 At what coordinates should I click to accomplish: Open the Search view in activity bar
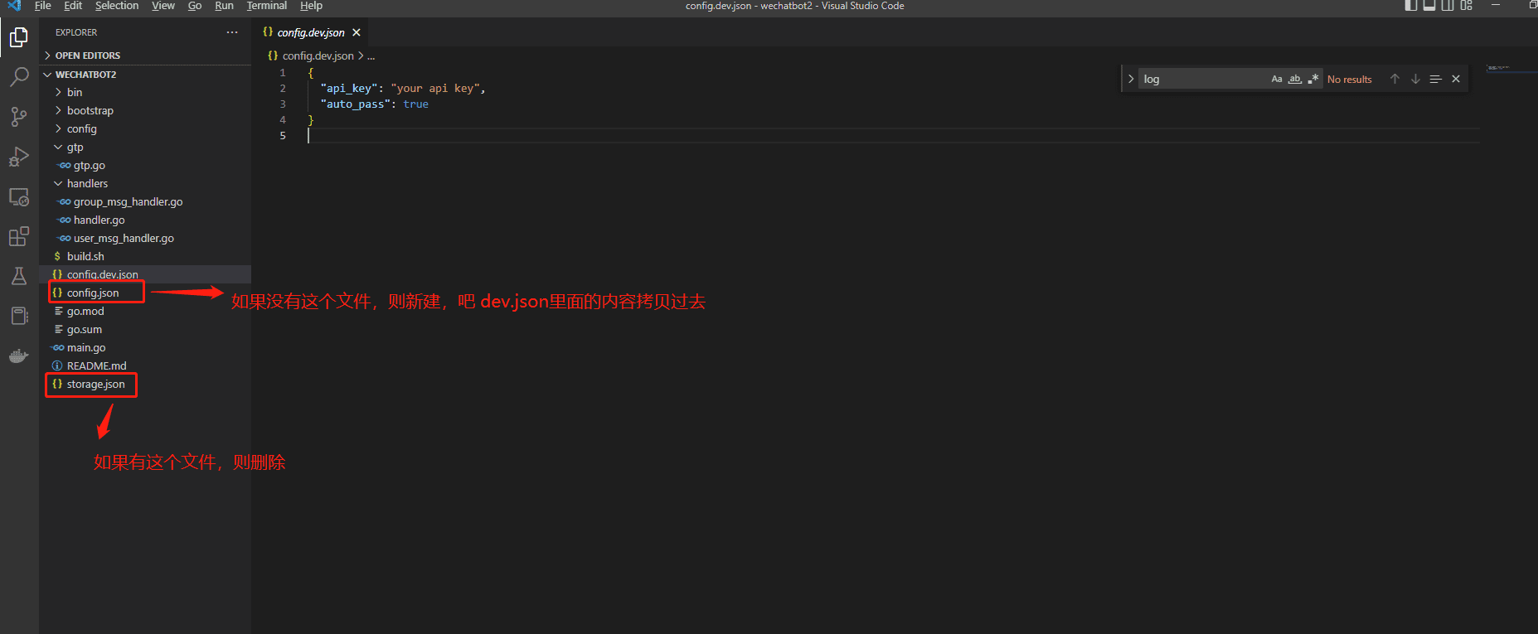point(19,77)
